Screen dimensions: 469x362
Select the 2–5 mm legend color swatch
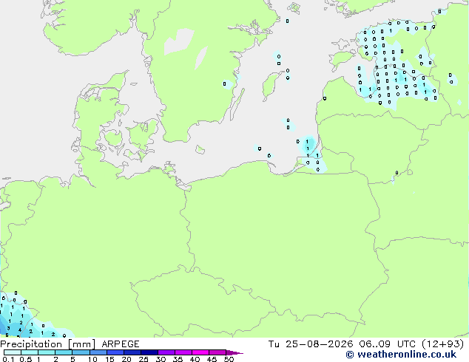pos(64,352)
